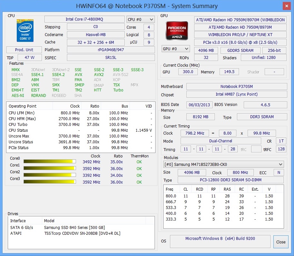Image resolution: width=294 pixels, height=256 pixels.
Task: Click the Dual-Channel mode field
Action: tap(221, 141)
